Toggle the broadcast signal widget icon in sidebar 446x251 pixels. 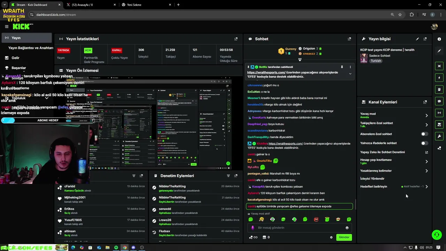[x=439, y=113]
